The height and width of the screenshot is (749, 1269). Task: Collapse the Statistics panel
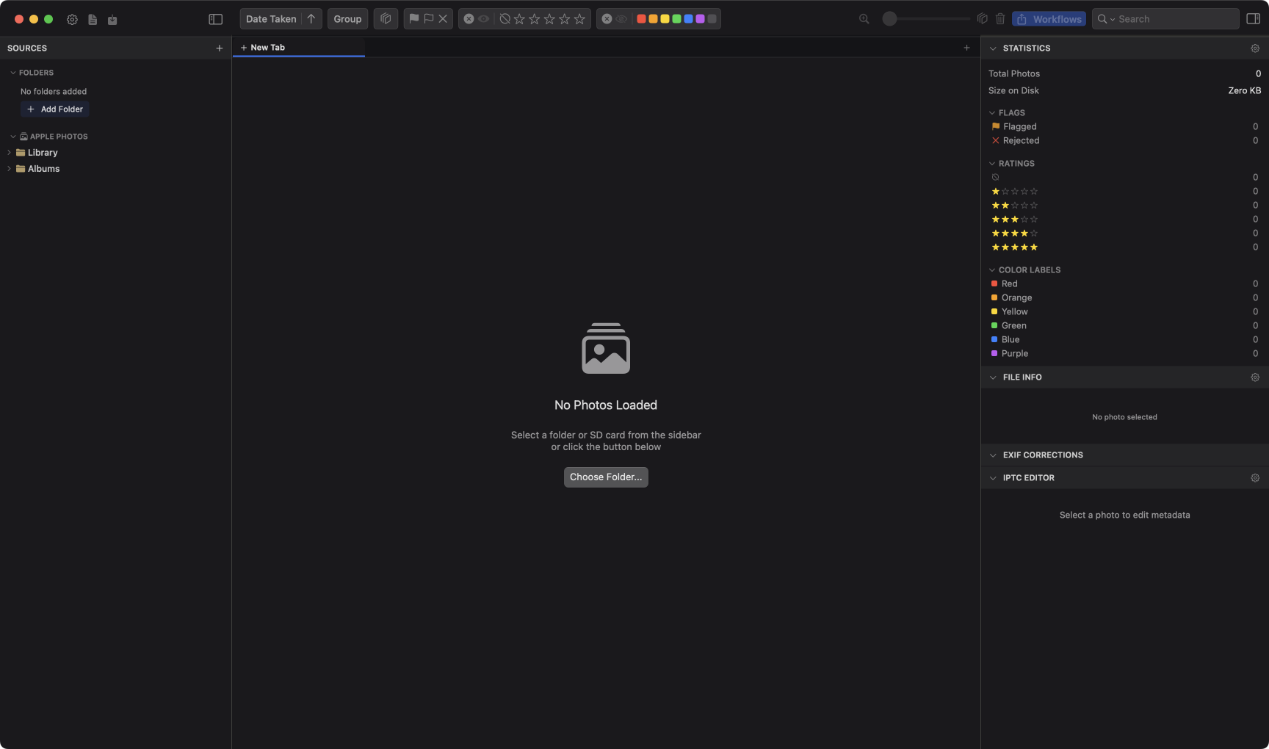[993, 48]
